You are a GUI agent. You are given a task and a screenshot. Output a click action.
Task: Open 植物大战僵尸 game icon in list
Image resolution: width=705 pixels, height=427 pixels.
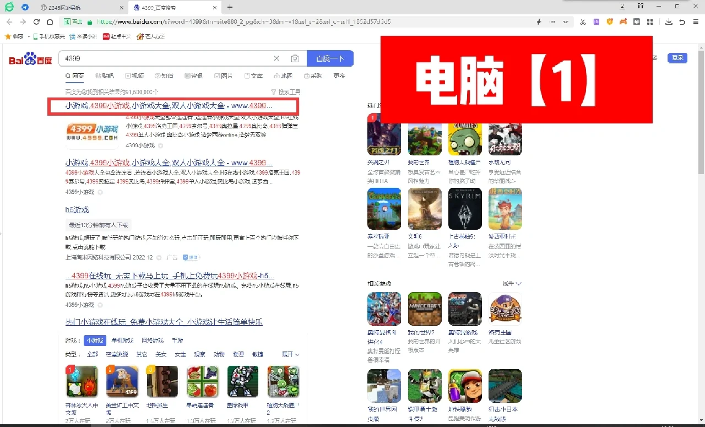283,381
